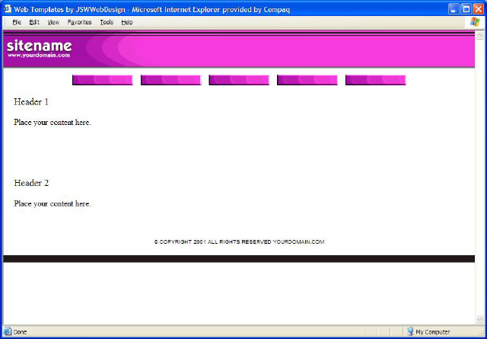Click the window resize grip in bottom corner
This screenshot has height=339, width=487.
coord(481,333)
